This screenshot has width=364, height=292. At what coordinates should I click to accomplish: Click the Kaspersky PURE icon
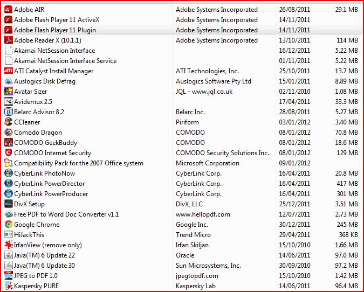[x=9, y=286]
